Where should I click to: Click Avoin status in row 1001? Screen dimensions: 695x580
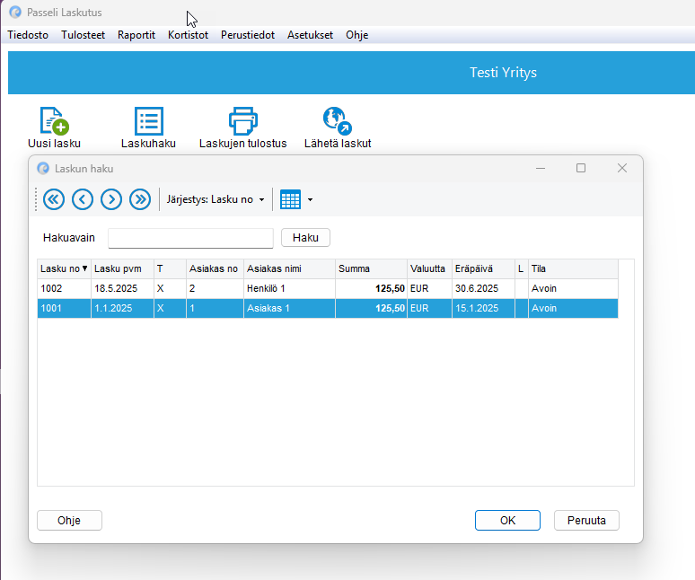573,308
